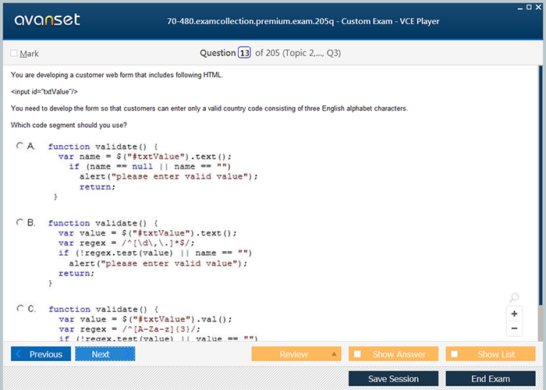Viewport: 546px width, 390px height.
Task: Pick answer option C radio button
Action: coord(19,309)
